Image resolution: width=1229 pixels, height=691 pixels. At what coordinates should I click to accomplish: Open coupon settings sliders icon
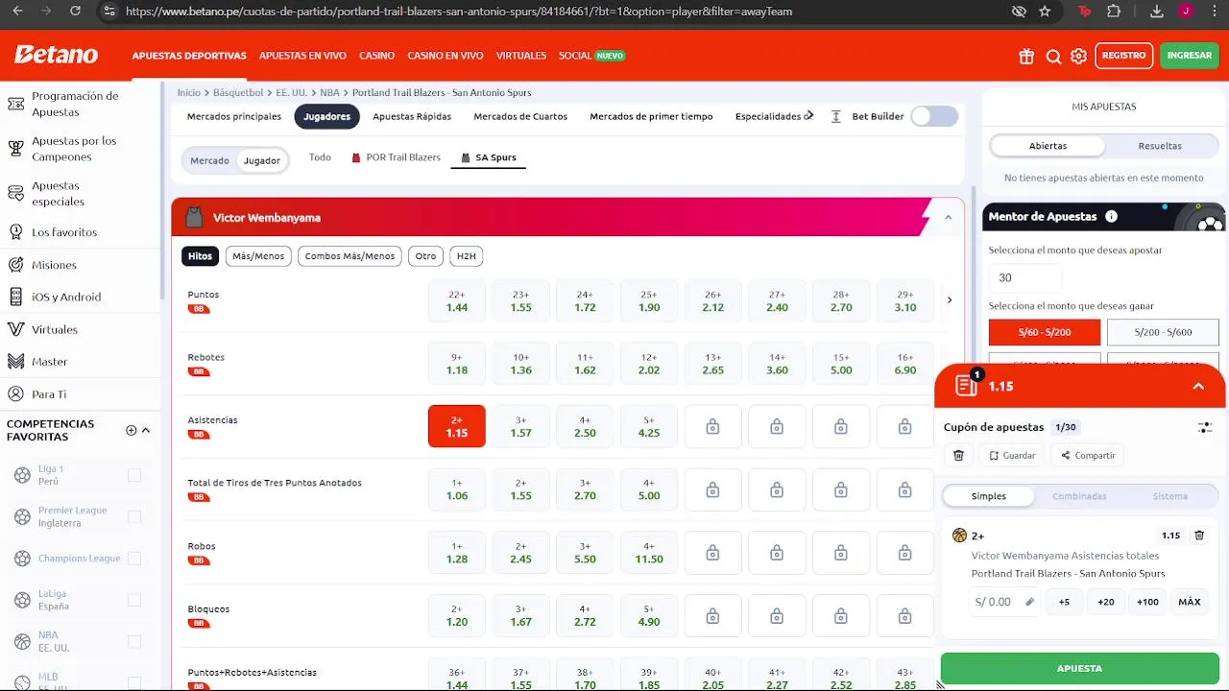[1205, 427]
